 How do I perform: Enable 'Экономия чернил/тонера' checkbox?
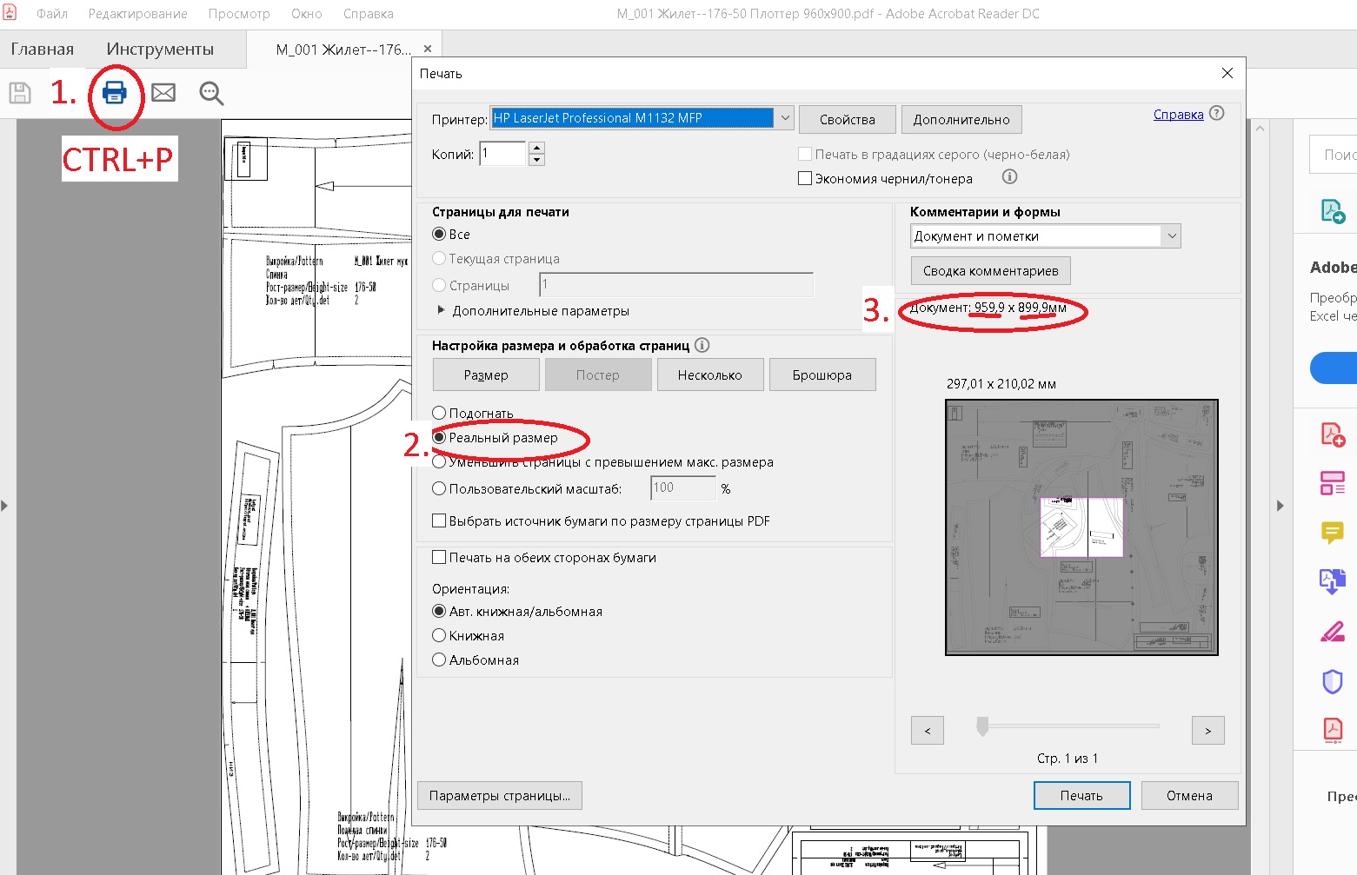(x=805, y=178)
